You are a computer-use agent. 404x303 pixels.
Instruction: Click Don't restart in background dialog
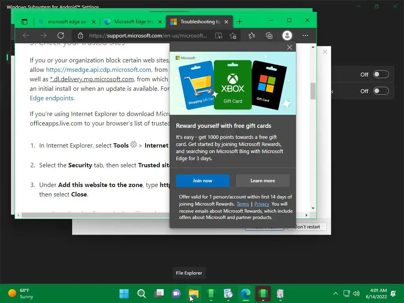click(x=307, y=227)
